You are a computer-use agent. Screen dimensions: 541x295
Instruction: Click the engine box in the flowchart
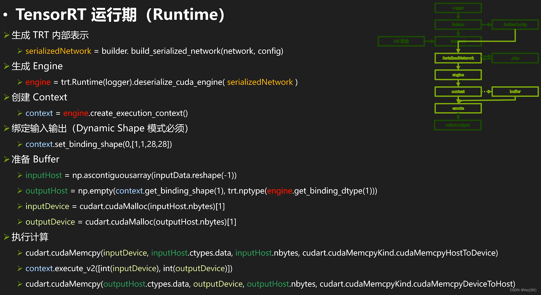(x=458, y=75)
